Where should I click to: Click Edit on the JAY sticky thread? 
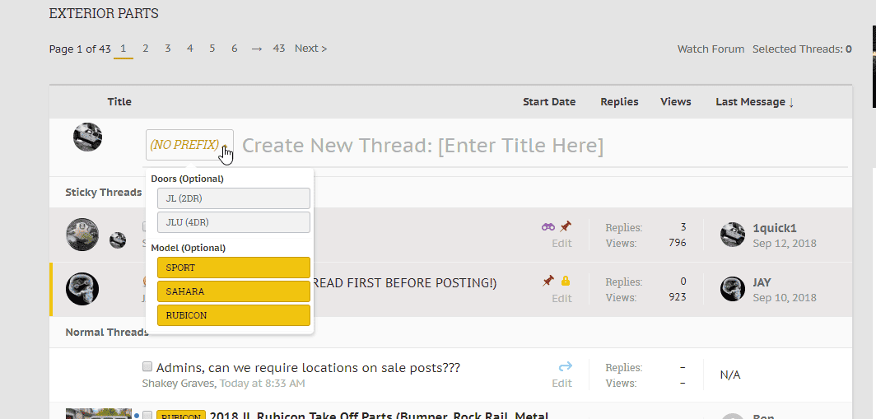pos(561,298)
